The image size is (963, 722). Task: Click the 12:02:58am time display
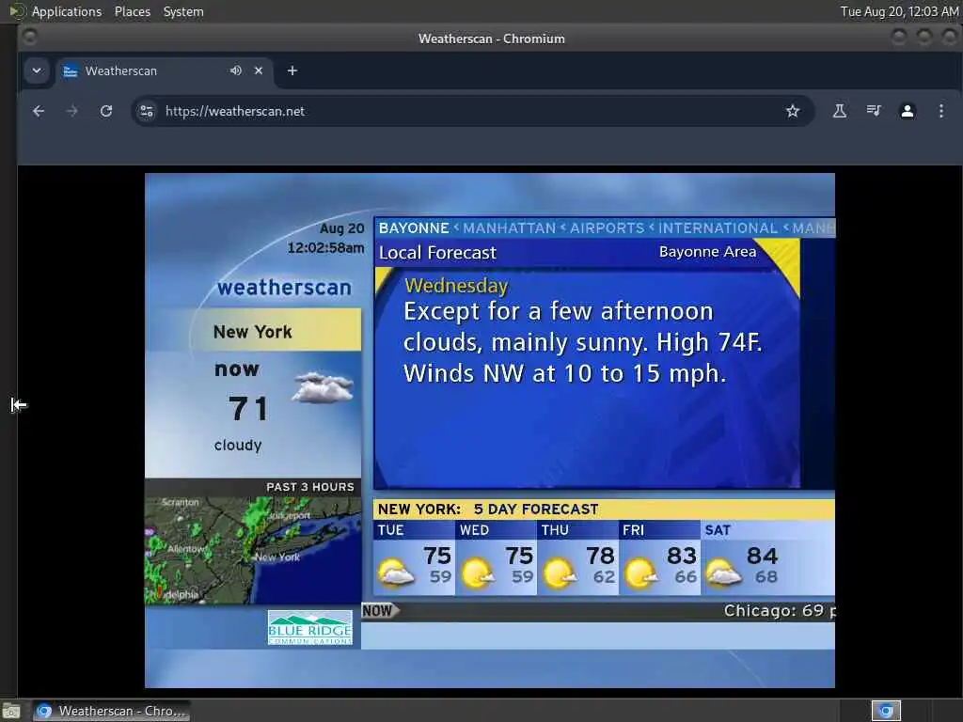point(325,247)
